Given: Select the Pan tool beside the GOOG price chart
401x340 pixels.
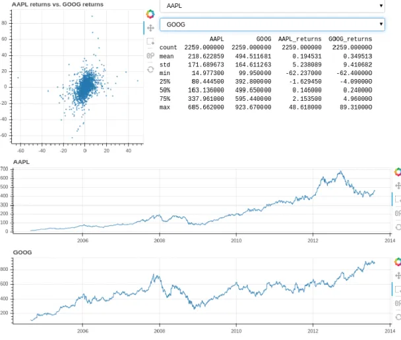Looking at the screenshot, I should click(x=398, y=275).
